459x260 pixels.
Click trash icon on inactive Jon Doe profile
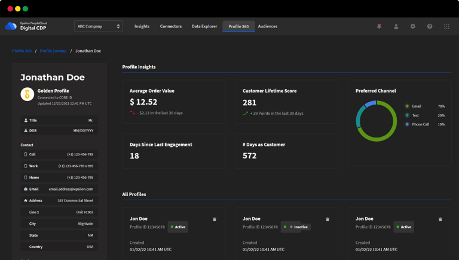[x=328, y=219]
